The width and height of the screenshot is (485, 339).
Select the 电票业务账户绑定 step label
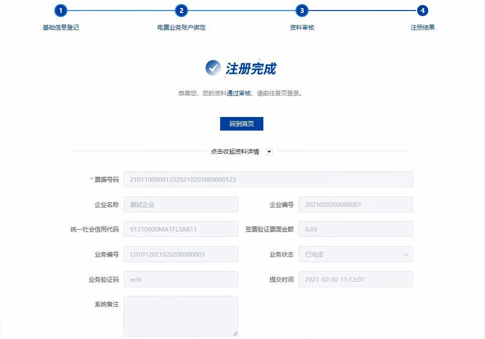click(181, 28)
